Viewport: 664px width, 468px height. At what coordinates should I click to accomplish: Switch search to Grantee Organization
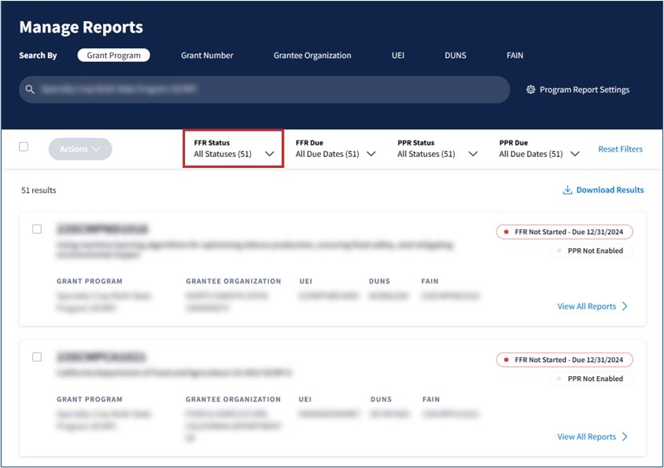click(x=312, y=56)
